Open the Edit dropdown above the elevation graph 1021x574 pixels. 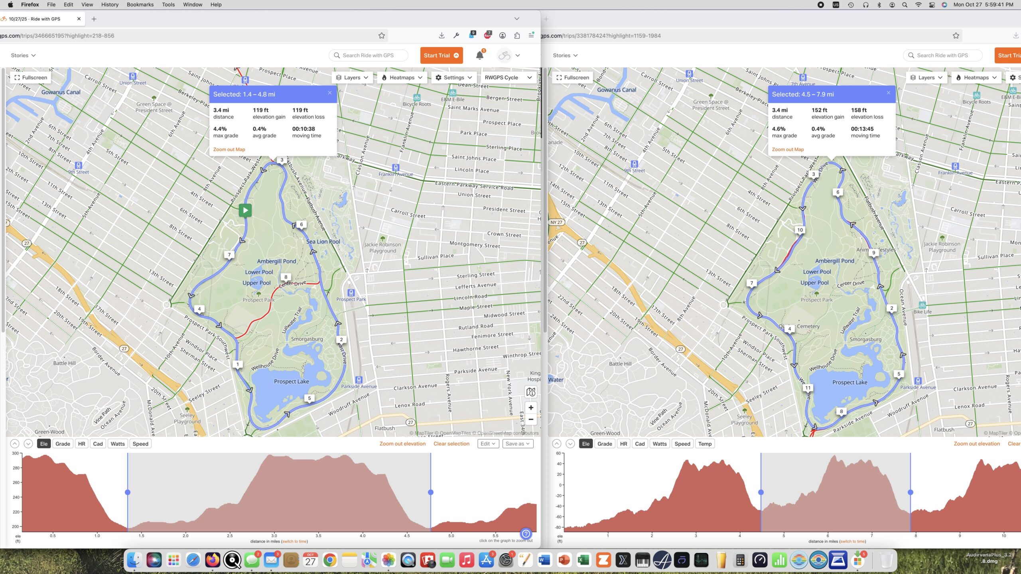[488, 444]
